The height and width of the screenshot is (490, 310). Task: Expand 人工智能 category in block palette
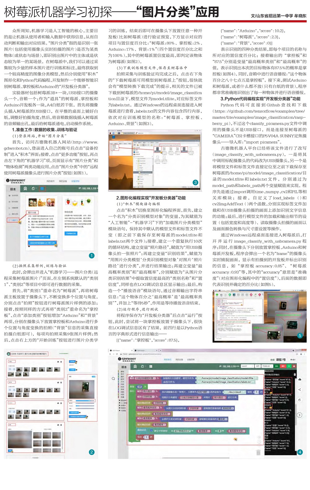[123, 403]
